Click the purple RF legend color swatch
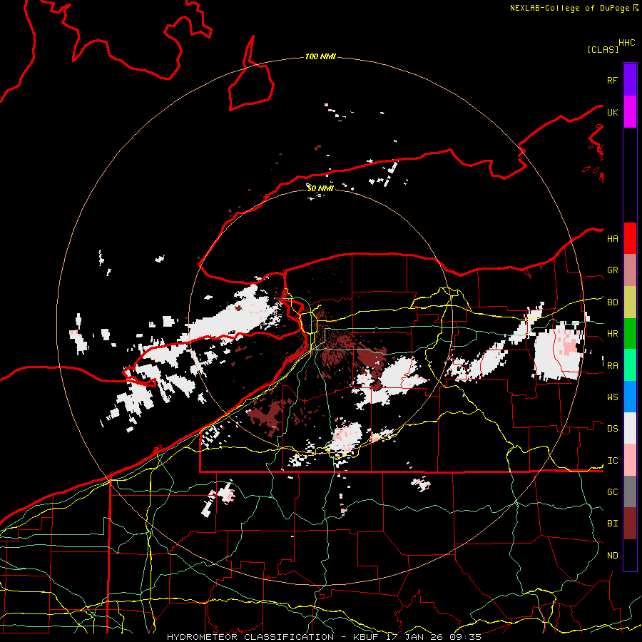The height and width of the screenshot is (642, 642). point(630,80)
